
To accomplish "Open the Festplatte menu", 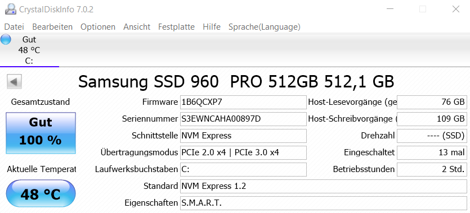I will click(177, 27).
